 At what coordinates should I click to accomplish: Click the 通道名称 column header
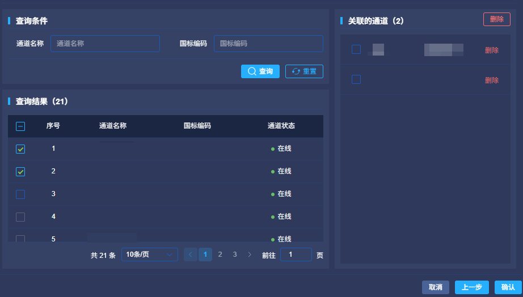(113, 126)
